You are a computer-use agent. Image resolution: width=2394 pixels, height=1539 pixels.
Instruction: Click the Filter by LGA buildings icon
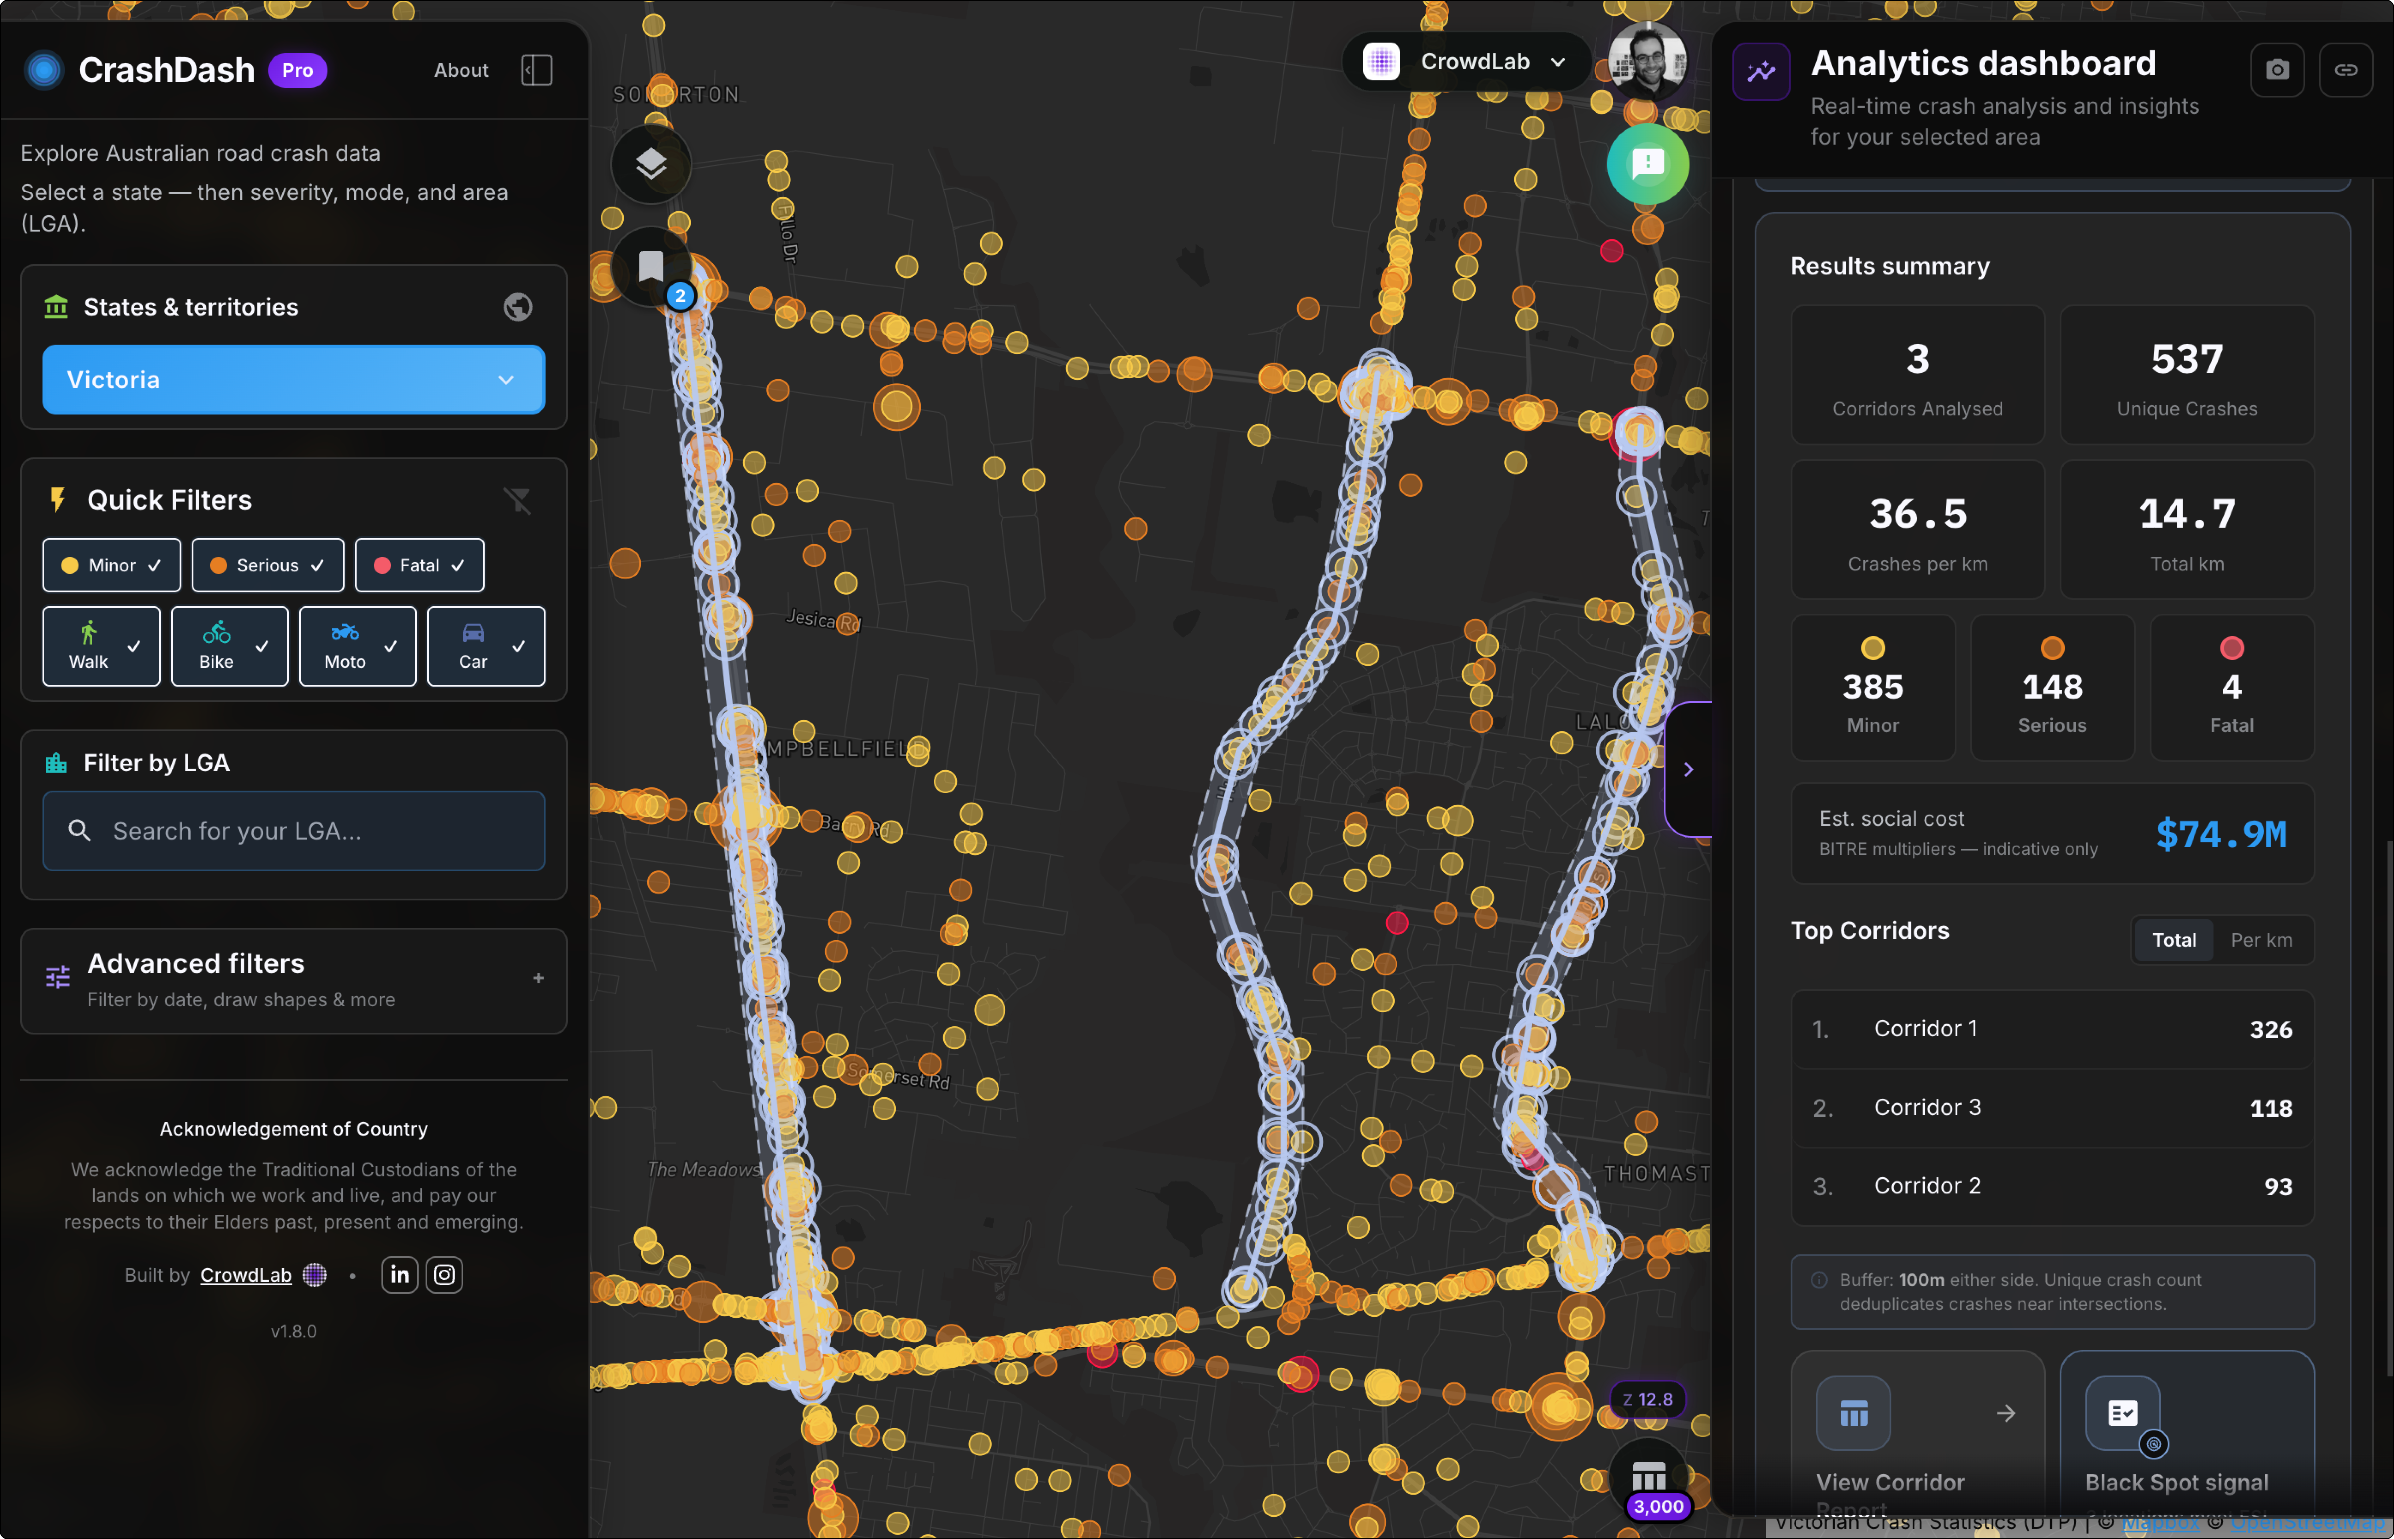[x=56, y=763]
